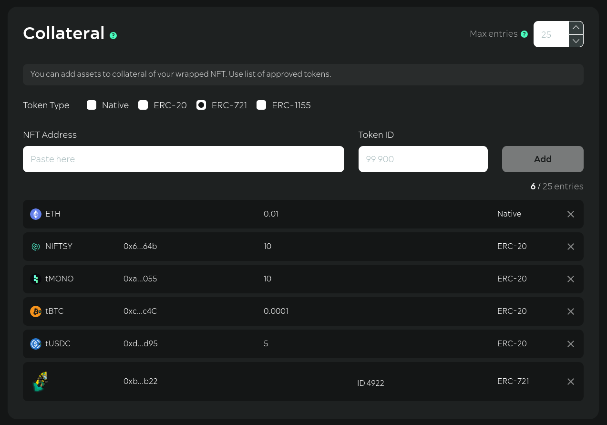Click the Token ID input field
This screenshot has width=607, height=425.
point(423,159)
